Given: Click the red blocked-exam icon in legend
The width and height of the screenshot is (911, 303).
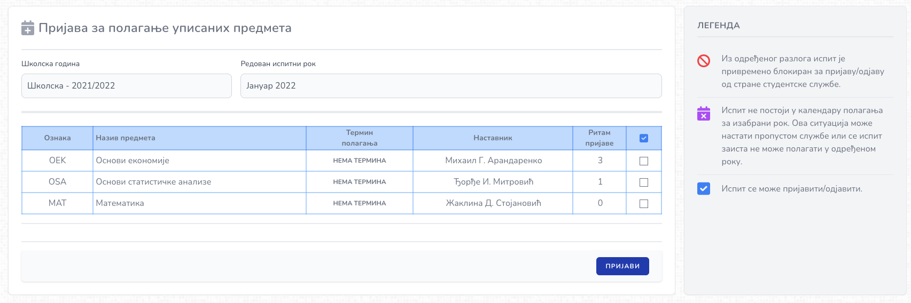Looking at the screenshot, I should point(704,61).
